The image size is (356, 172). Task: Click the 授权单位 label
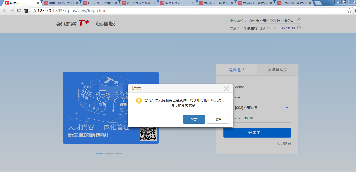[238, 21]
